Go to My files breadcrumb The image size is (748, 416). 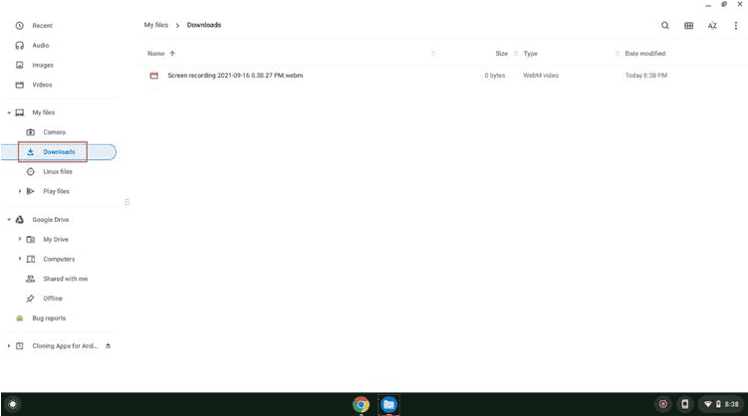point(156,25)
